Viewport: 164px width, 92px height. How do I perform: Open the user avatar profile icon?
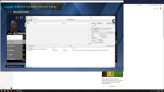coord(161,8)
